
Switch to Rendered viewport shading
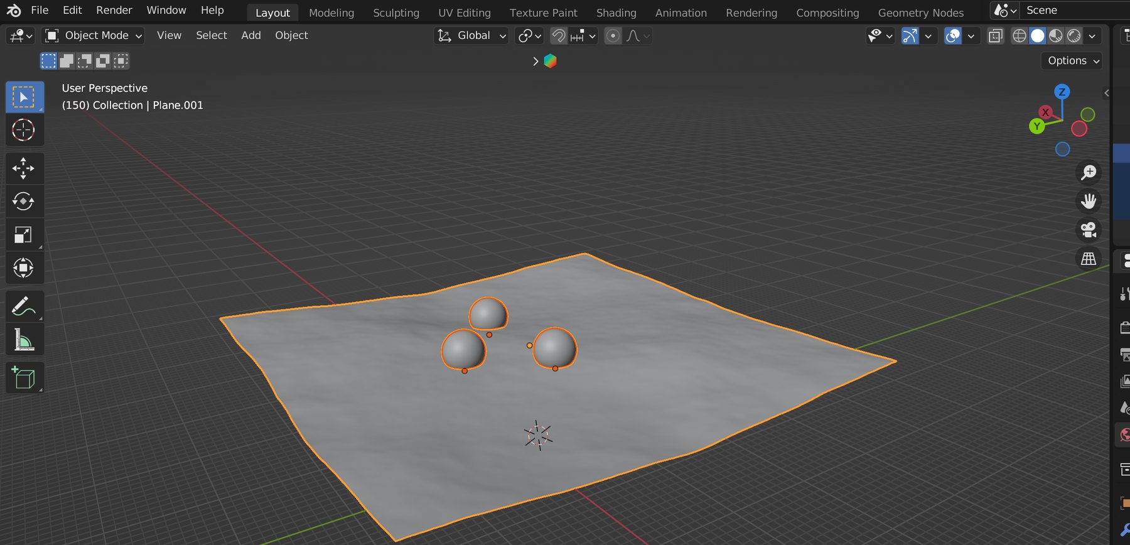pyautogui.click(x=1074, y=36)
